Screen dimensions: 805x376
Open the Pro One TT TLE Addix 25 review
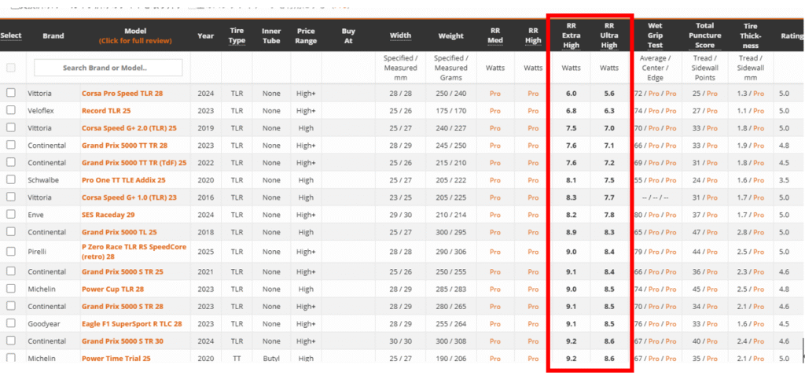point(123,180)
